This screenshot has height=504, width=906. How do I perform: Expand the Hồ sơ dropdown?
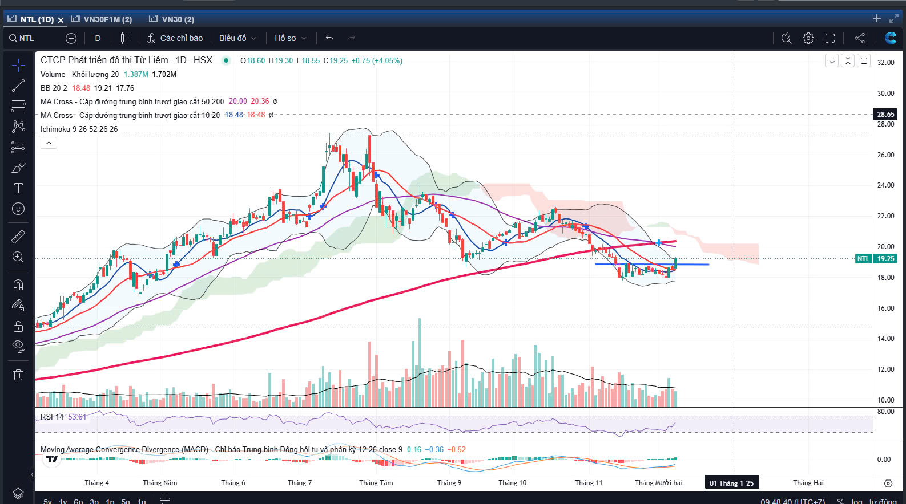click(290, 38)
